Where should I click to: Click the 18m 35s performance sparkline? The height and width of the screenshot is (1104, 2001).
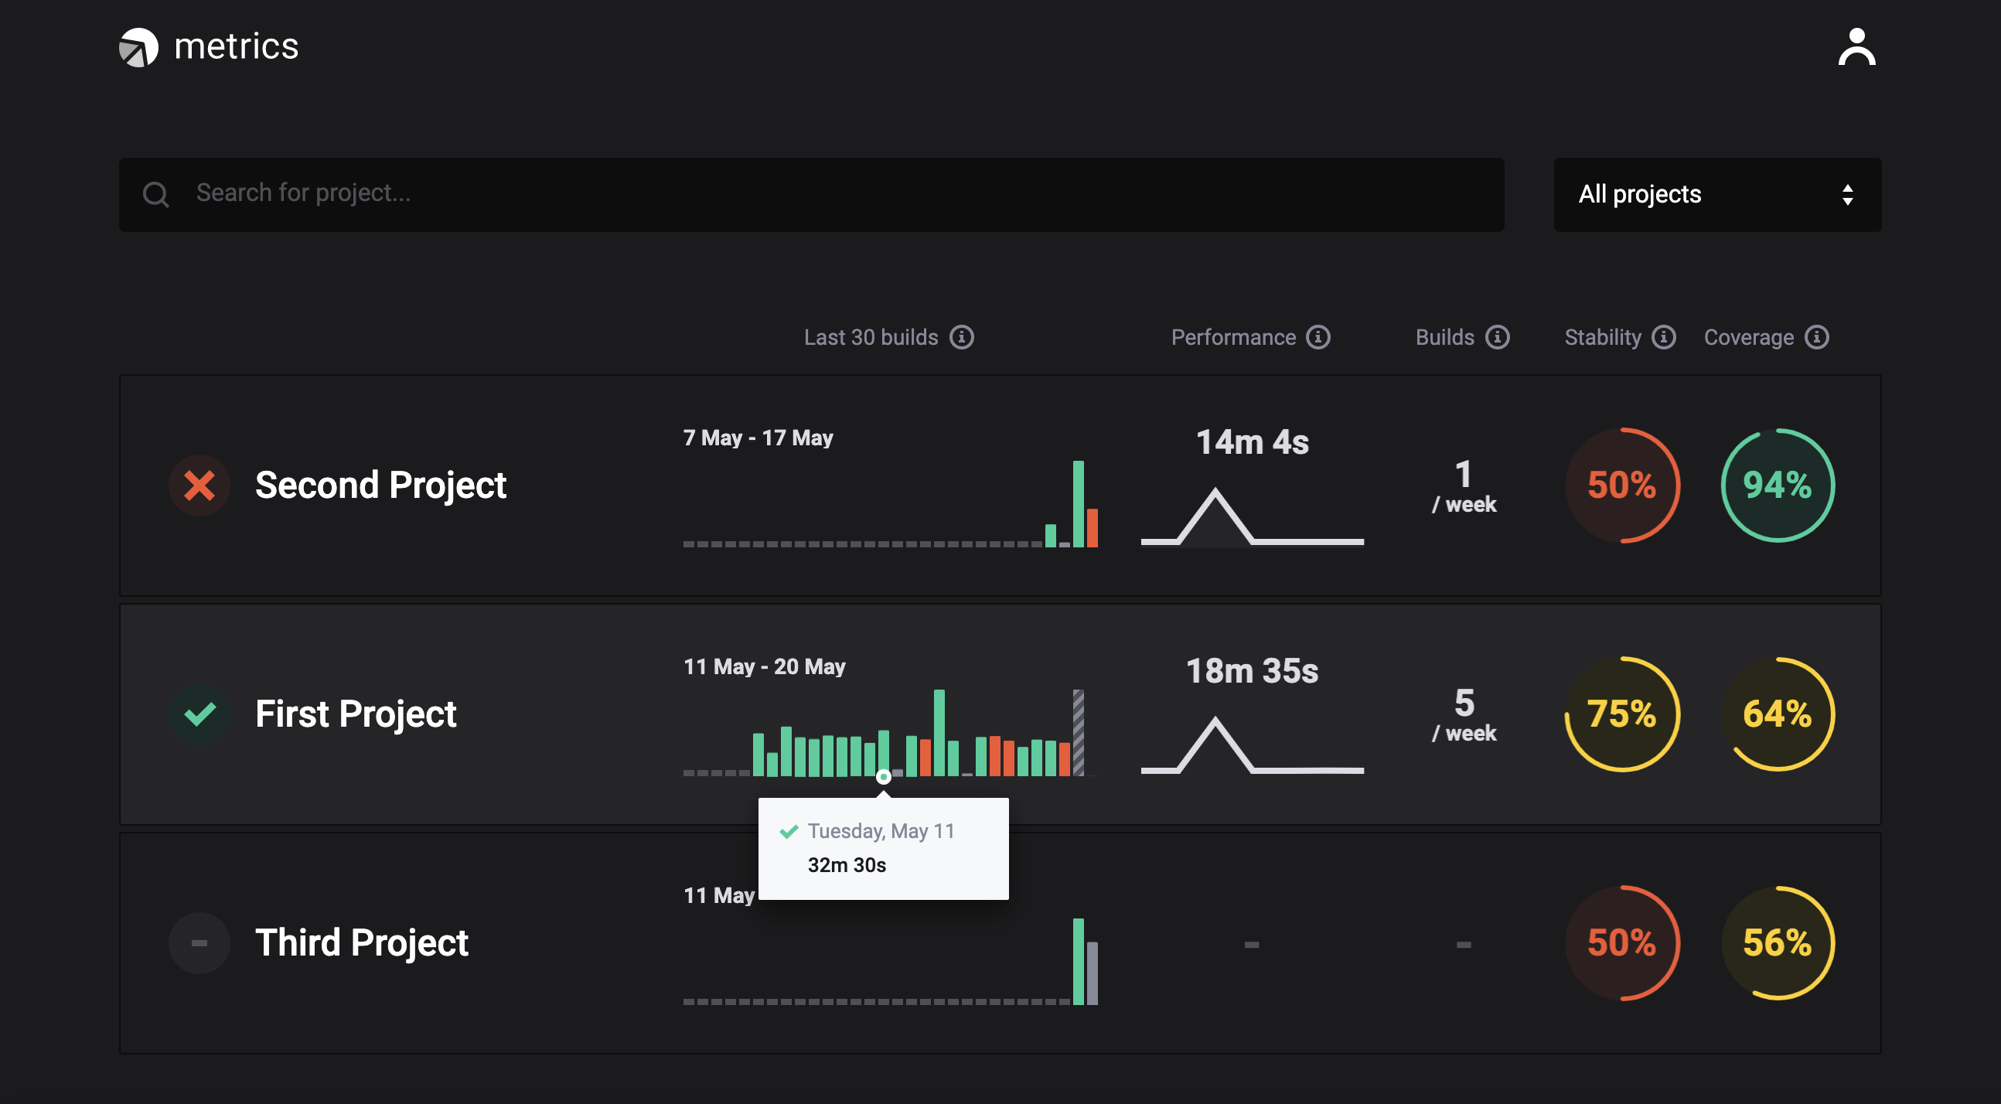[1252, 745]
